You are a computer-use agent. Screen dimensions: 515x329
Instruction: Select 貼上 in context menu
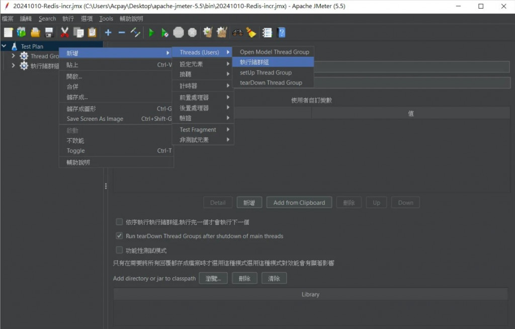click(116, 65)
